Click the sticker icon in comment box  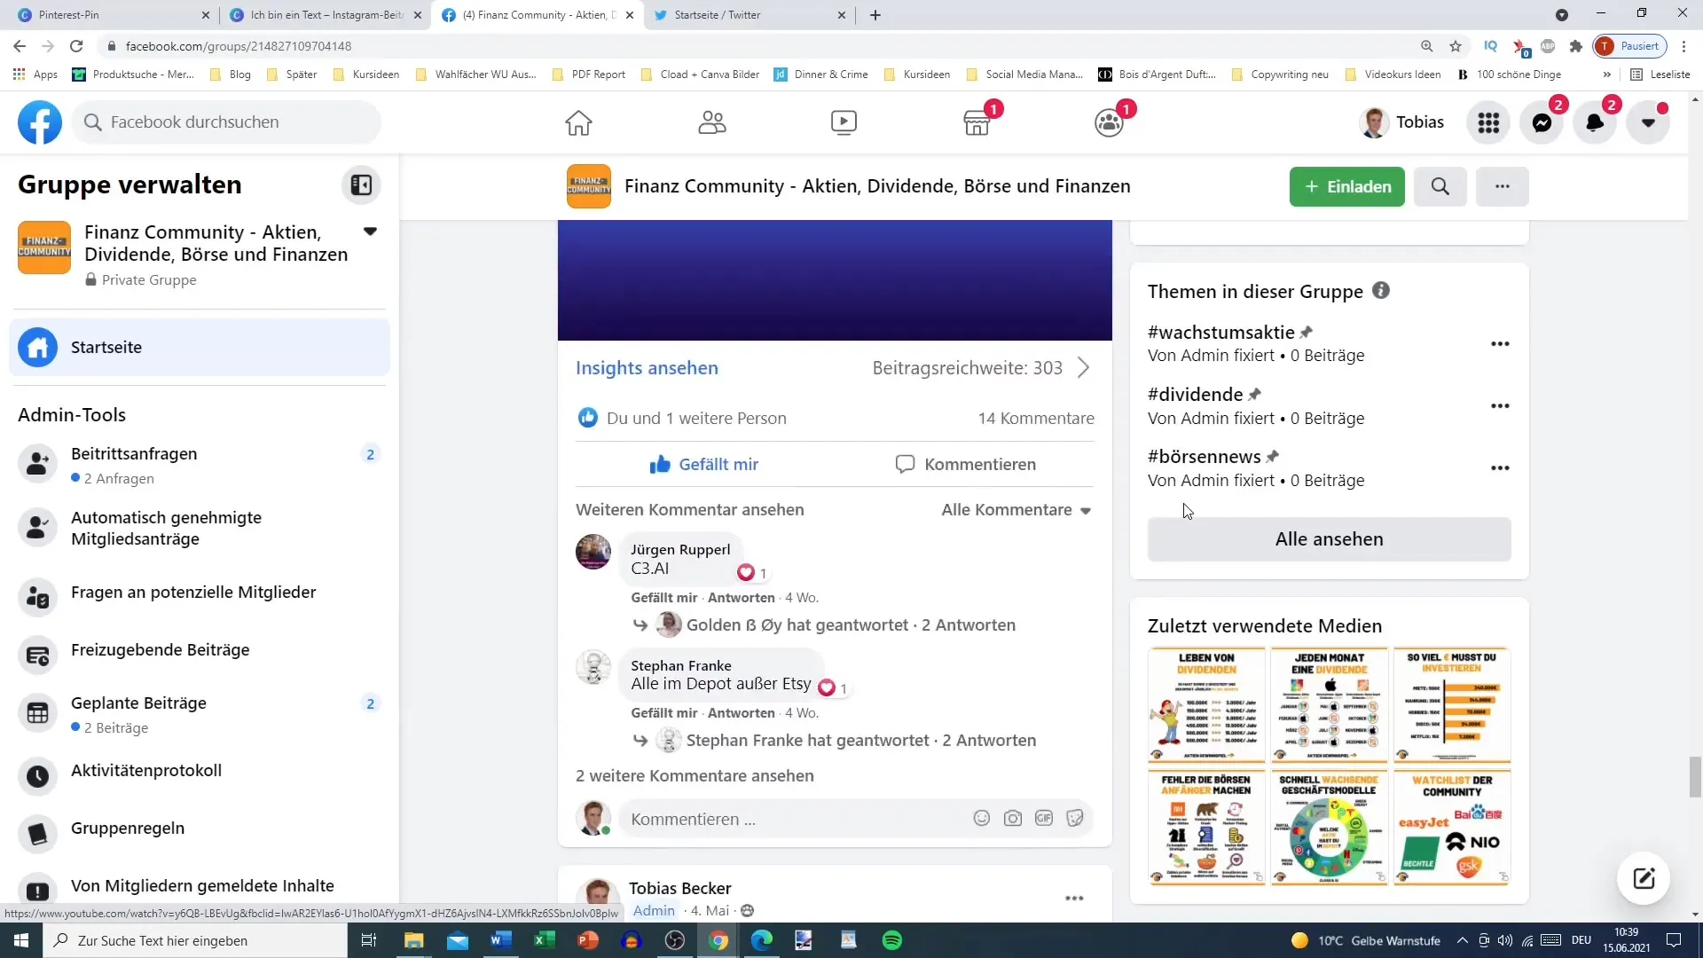1074,818
